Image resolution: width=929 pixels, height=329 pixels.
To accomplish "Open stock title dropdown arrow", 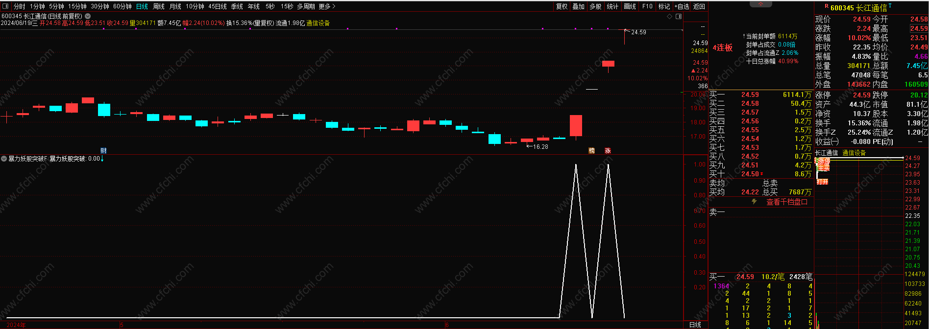I will pyautogui.click(x=88, y=16).
